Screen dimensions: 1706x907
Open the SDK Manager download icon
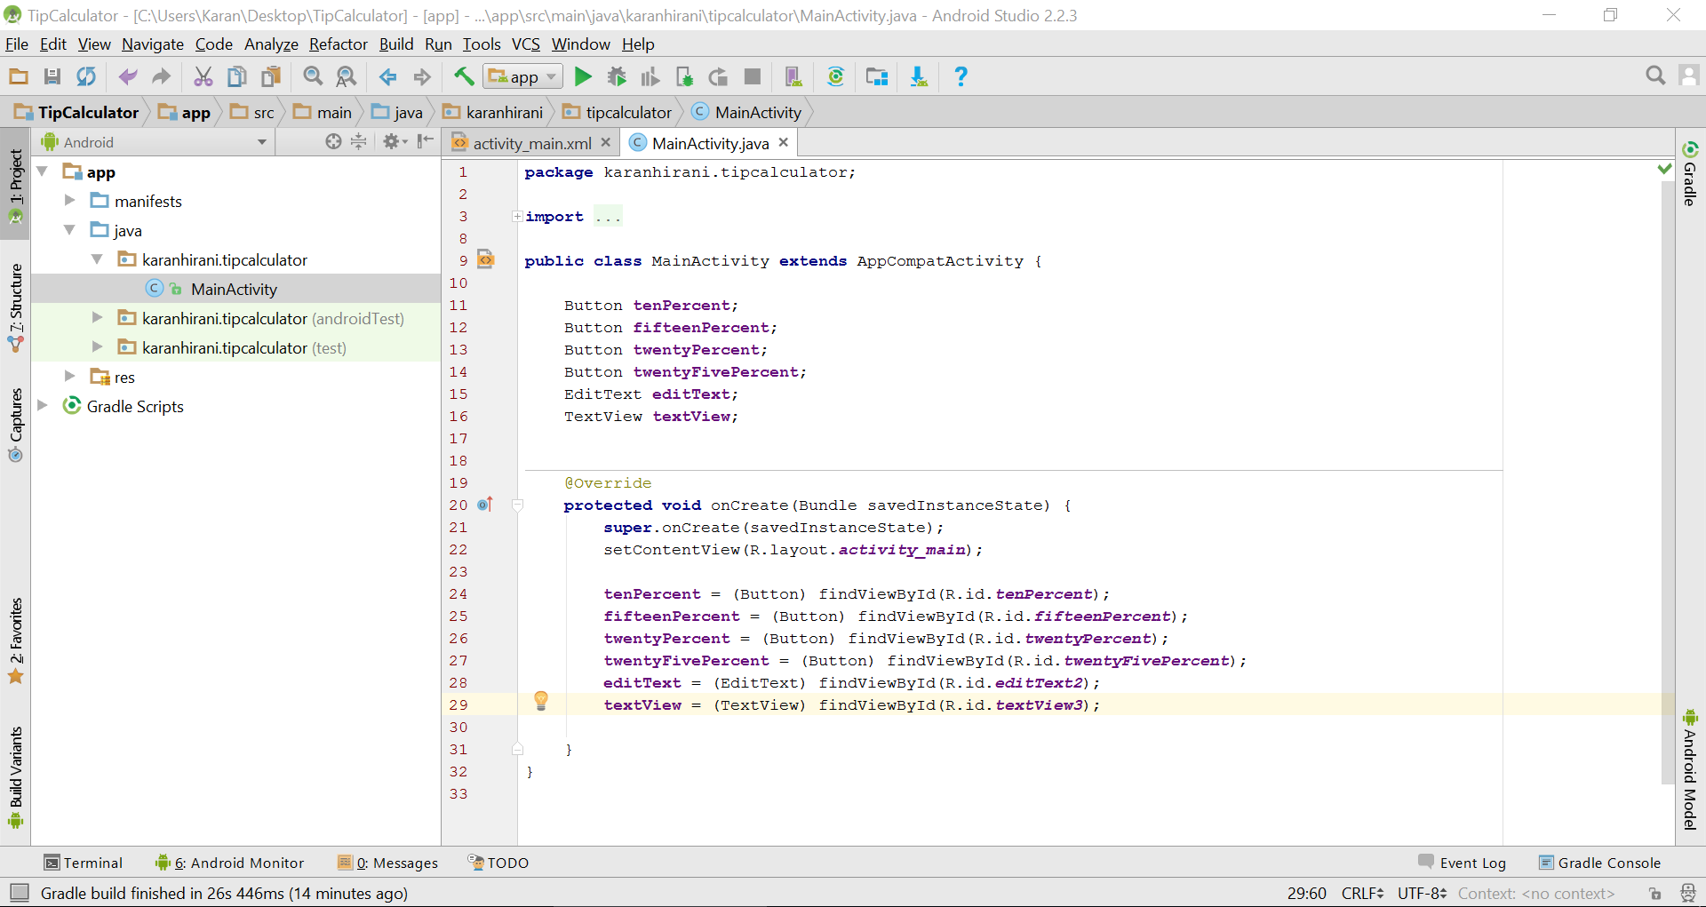click(919, 77)
